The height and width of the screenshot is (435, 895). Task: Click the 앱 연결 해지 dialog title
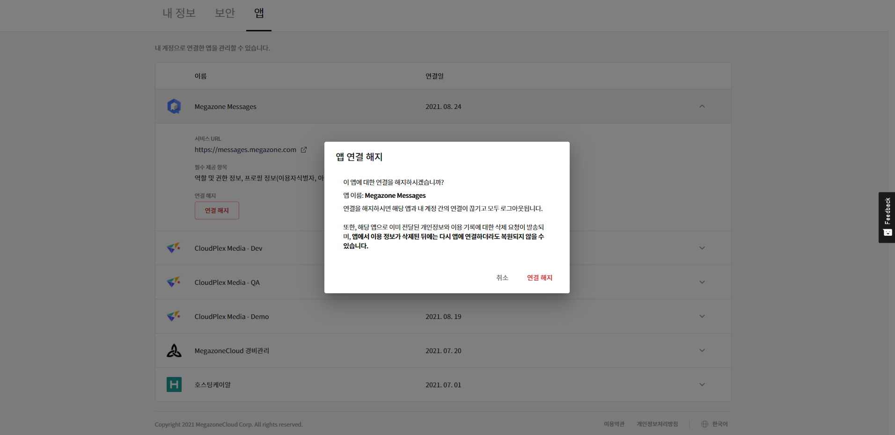click(359, 157)
